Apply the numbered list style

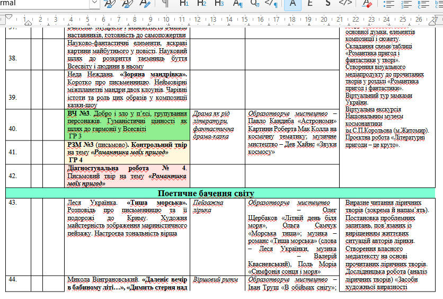pyautogui.click(x=406, y=4)
